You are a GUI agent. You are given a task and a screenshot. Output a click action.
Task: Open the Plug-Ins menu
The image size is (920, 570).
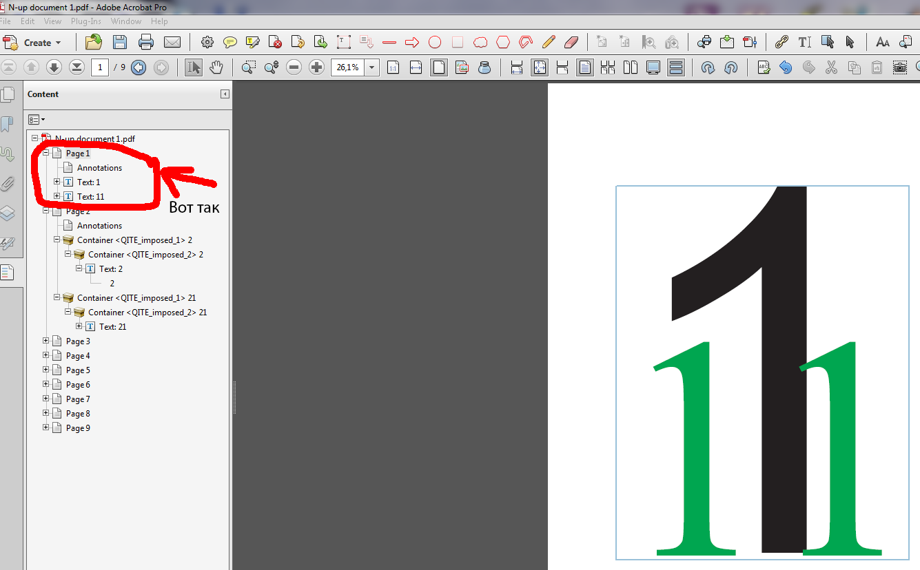pos(86,21)
